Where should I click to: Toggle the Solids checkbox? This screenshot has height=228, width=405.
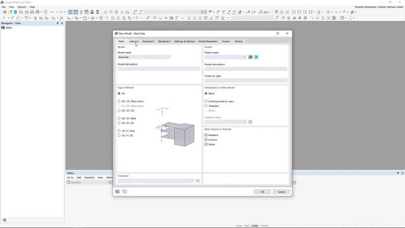[x=206, y=144]
